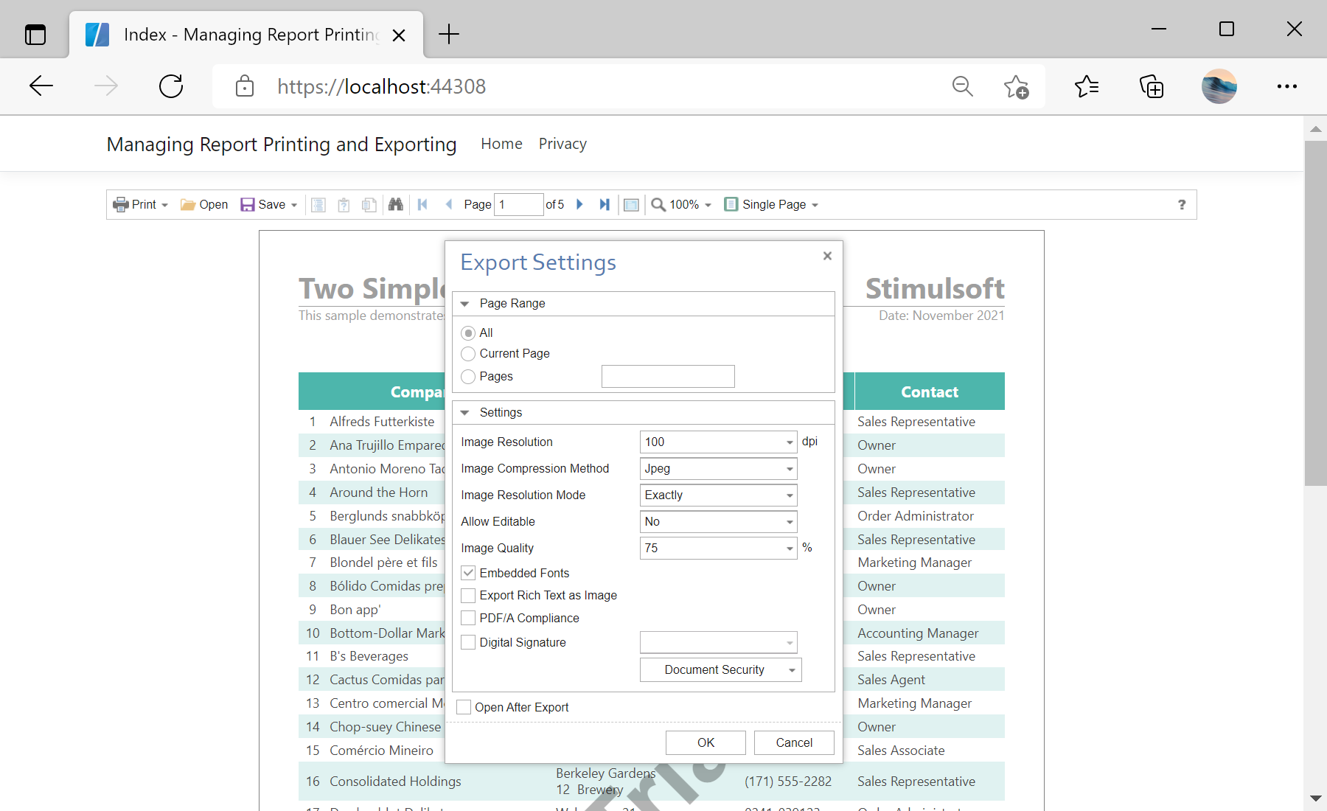Open the browser favorites list

[x=1086, y=86]
